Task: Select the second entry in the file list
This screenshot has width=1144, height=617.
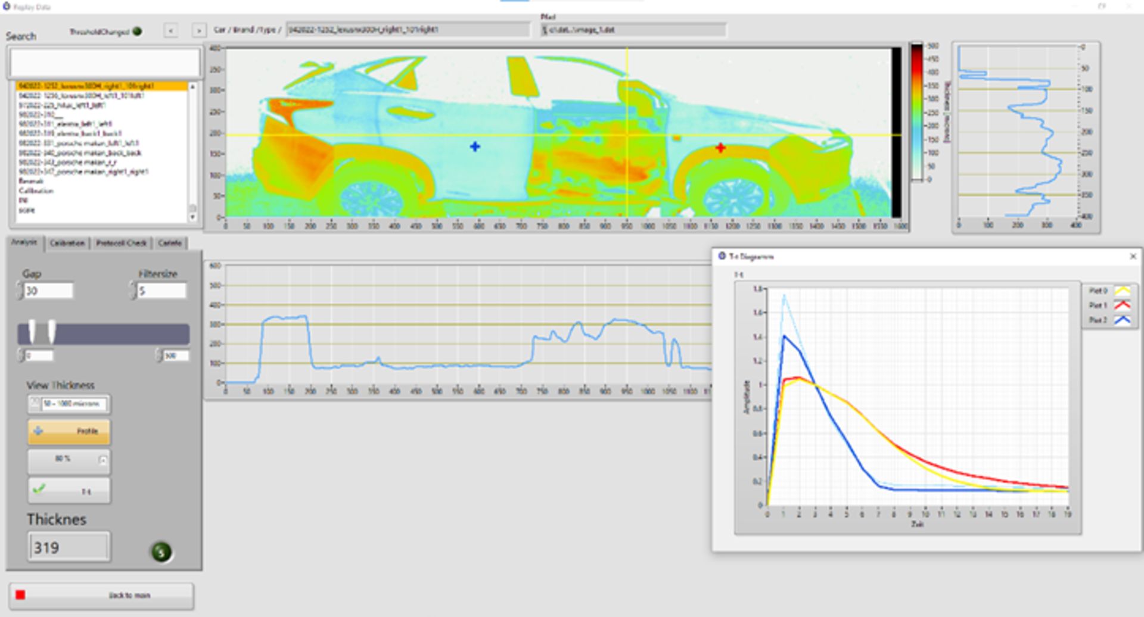Action: [82, 96]
